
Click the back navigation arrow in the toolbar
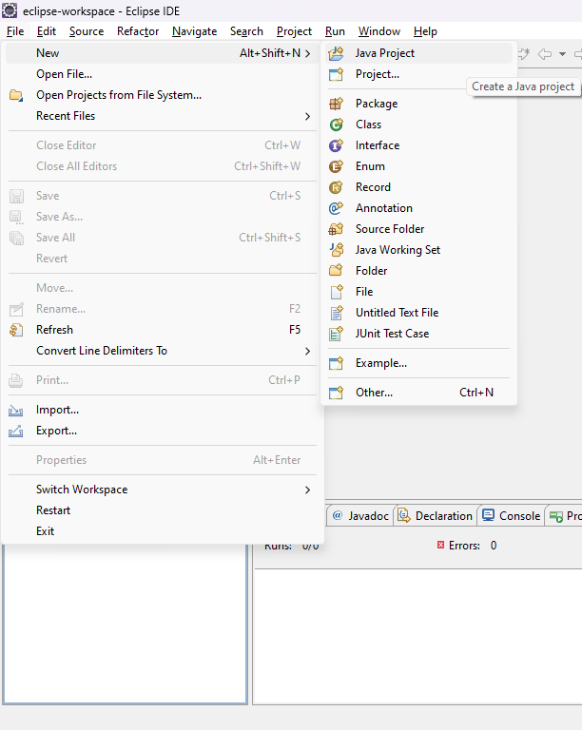tap(545, 54)
